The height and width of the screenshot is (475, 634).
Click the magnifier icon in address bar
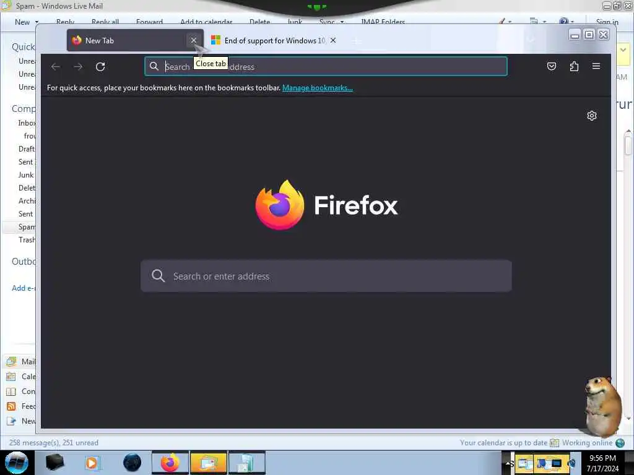[x=154, y=66]
